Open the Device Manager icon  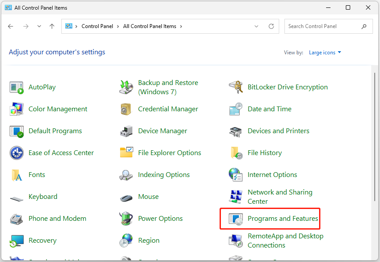[126, 131]
